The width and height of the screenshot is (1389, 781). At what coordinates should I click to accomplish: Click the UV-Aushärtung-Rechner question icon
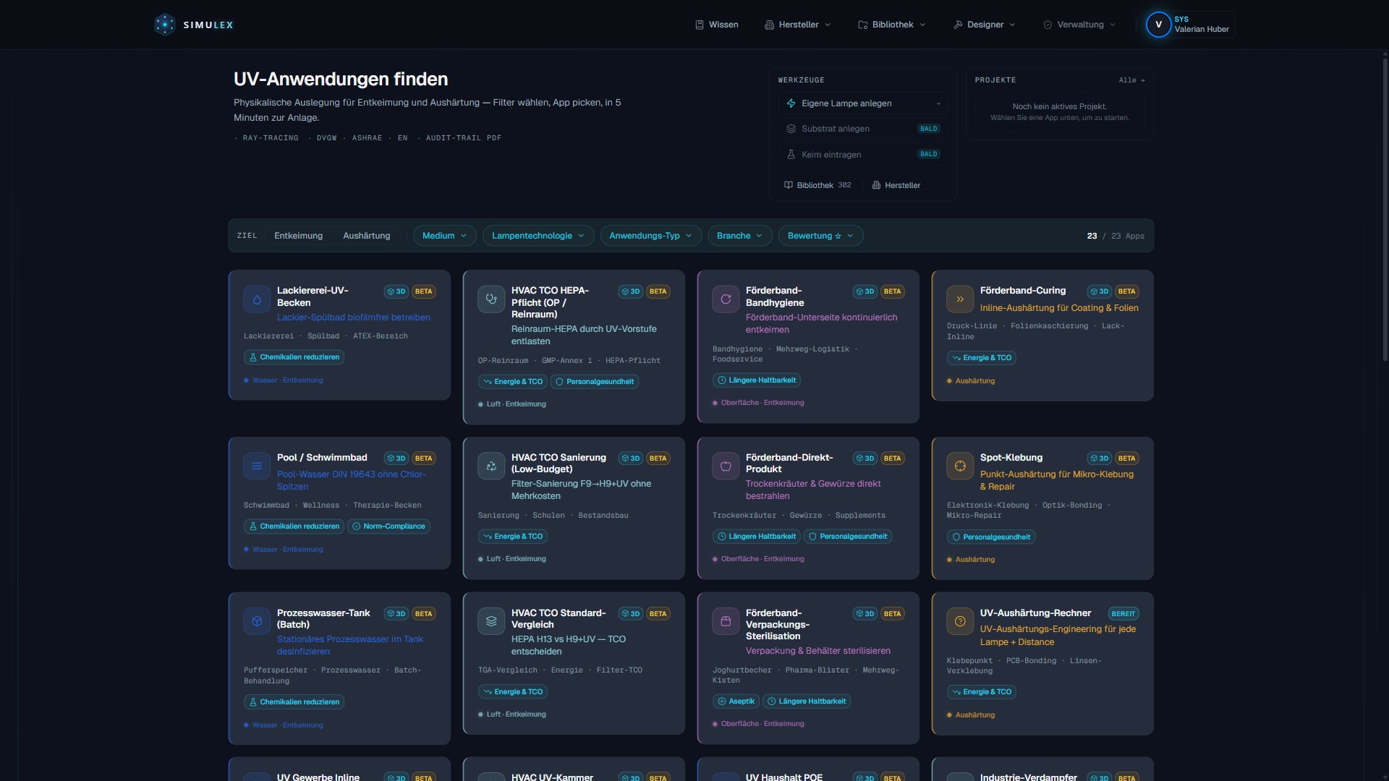click(x=960, y=621)
